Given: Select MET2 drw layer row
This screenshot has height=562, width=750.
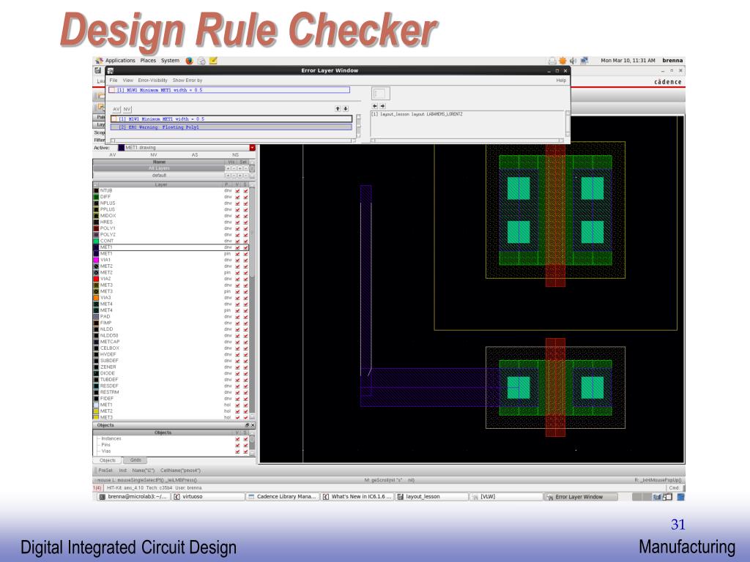Looking at the screenshot, I should (x=171, y=266).
